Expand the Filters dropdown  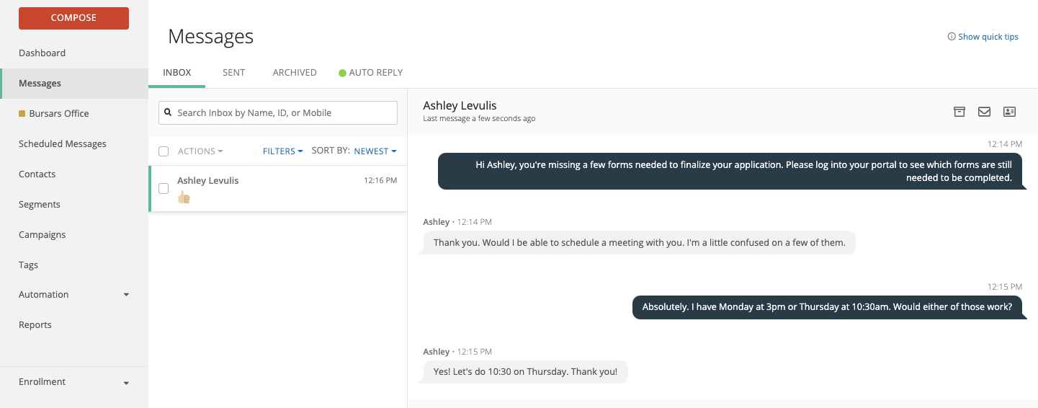(x=282, y=151)
